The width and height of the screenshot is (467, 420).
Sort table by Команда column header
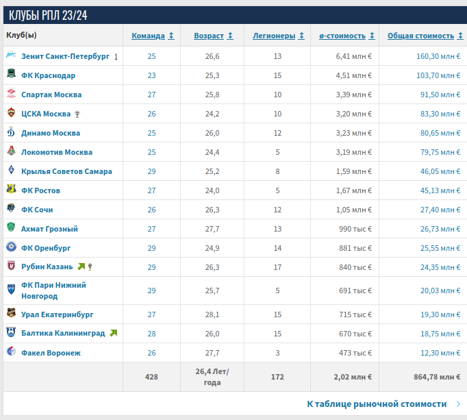point(149,36)
